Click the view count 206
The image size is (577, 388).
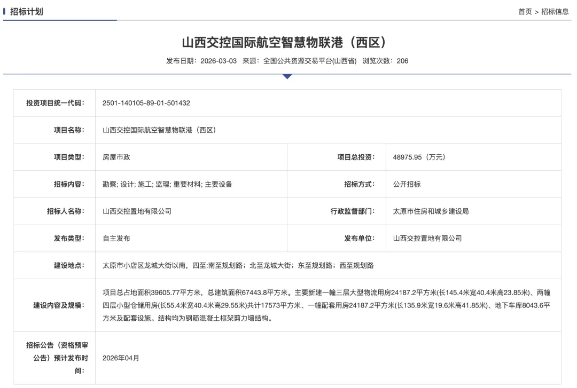coord(402,61)
